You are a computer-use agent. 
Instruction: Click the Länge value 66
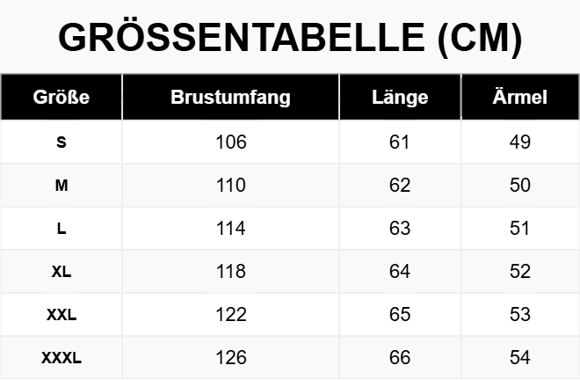point(400,358)
